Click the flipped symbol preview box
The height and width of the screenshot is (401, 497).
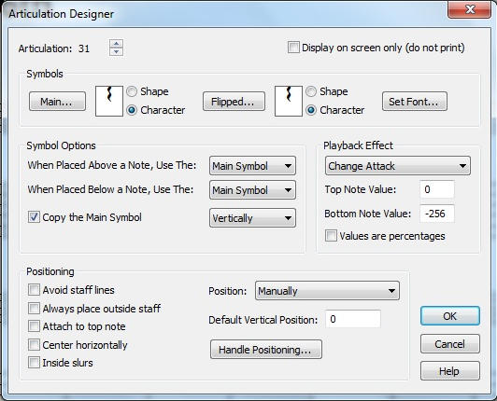pos(289,101)
